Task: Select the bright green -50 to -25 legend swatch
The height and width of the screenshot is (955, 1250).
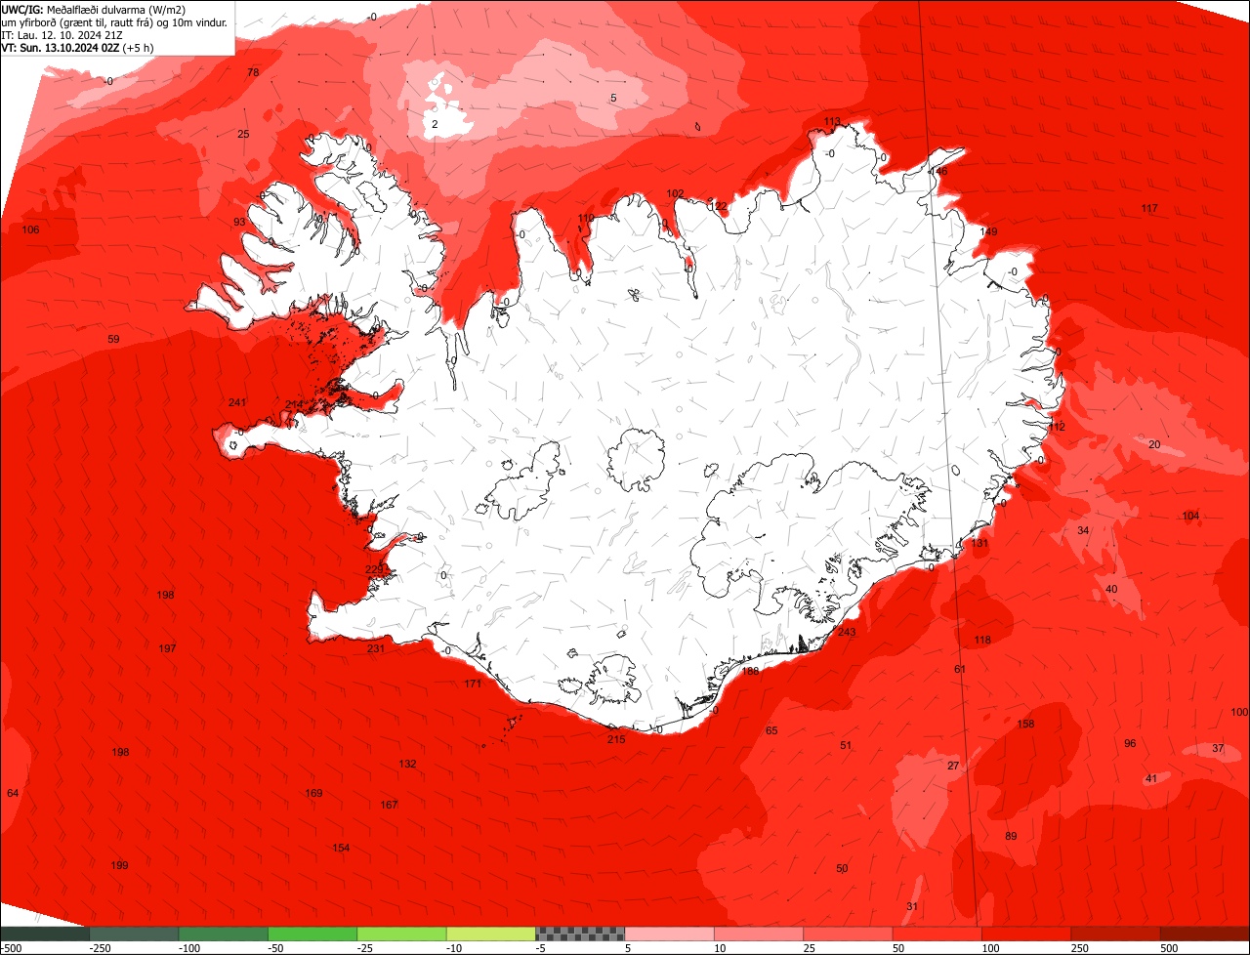Action: [x=312, y=934]
